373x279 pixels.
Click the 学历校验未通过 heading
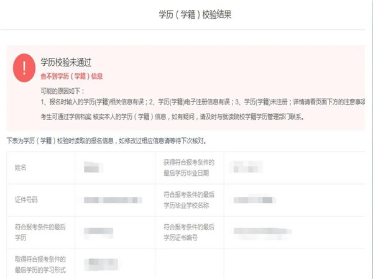point(67,62)
